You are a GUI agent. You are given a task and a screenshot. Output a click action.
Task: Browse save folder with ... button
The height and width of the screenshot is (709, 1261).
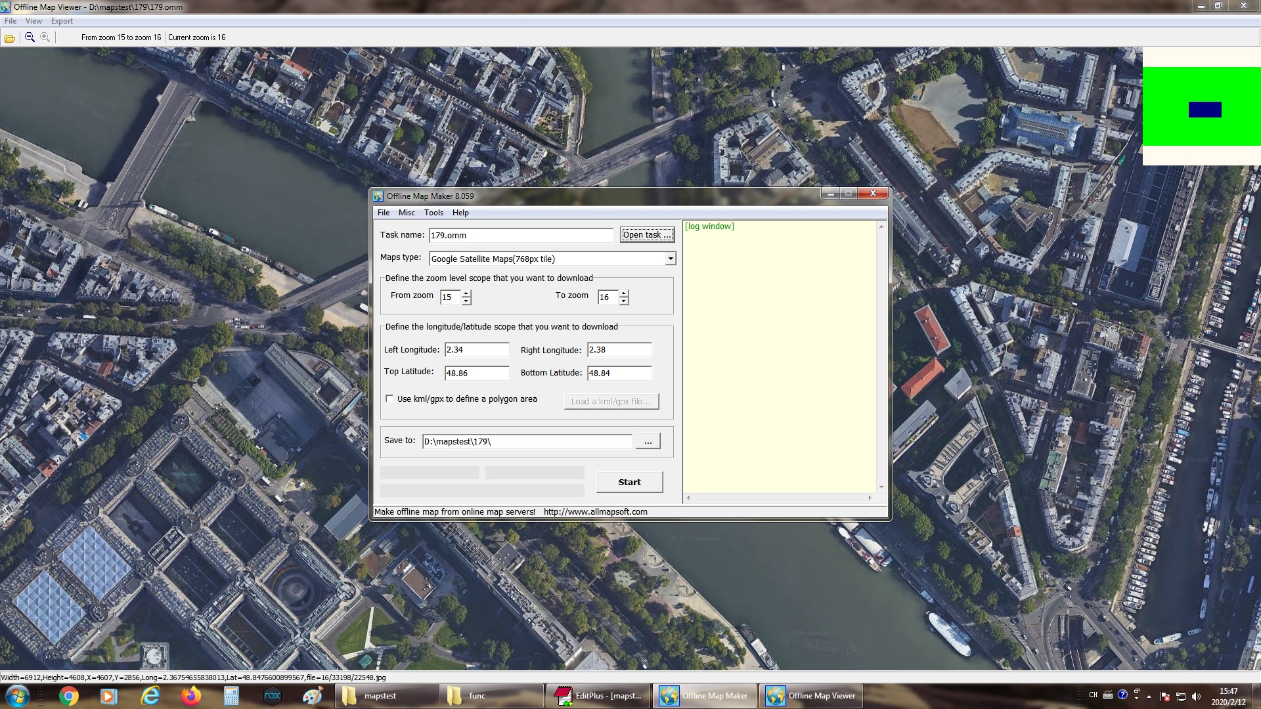[x=648, y=442]
